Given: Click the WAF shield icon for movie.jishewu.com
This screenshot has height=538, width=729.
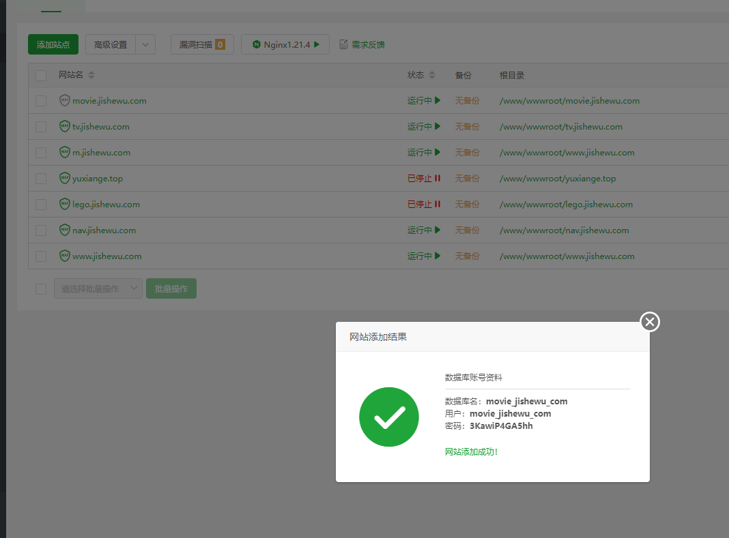Looking at the screenshot, I should 65,100.
